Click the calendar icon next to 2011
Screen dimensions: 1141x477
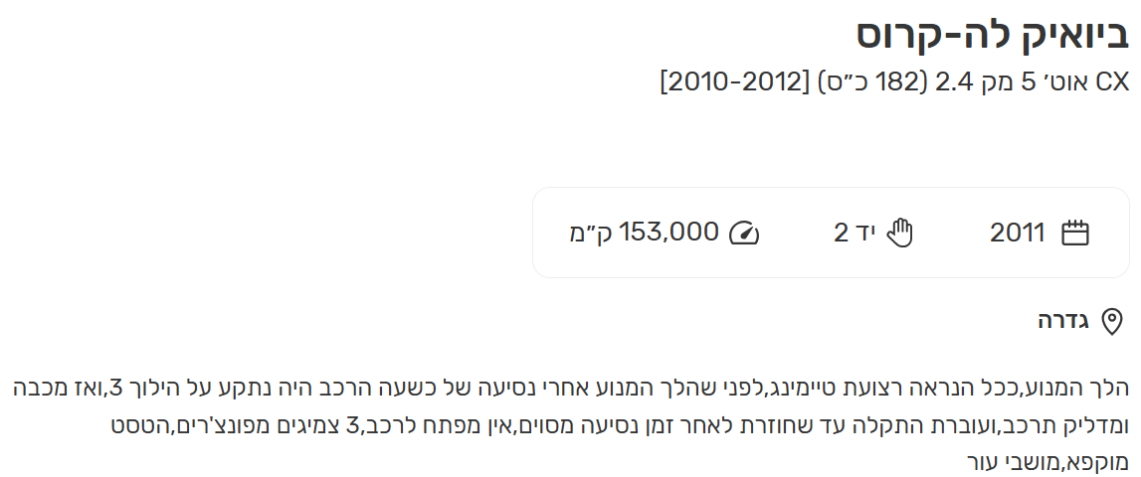tap(1075, 234)
